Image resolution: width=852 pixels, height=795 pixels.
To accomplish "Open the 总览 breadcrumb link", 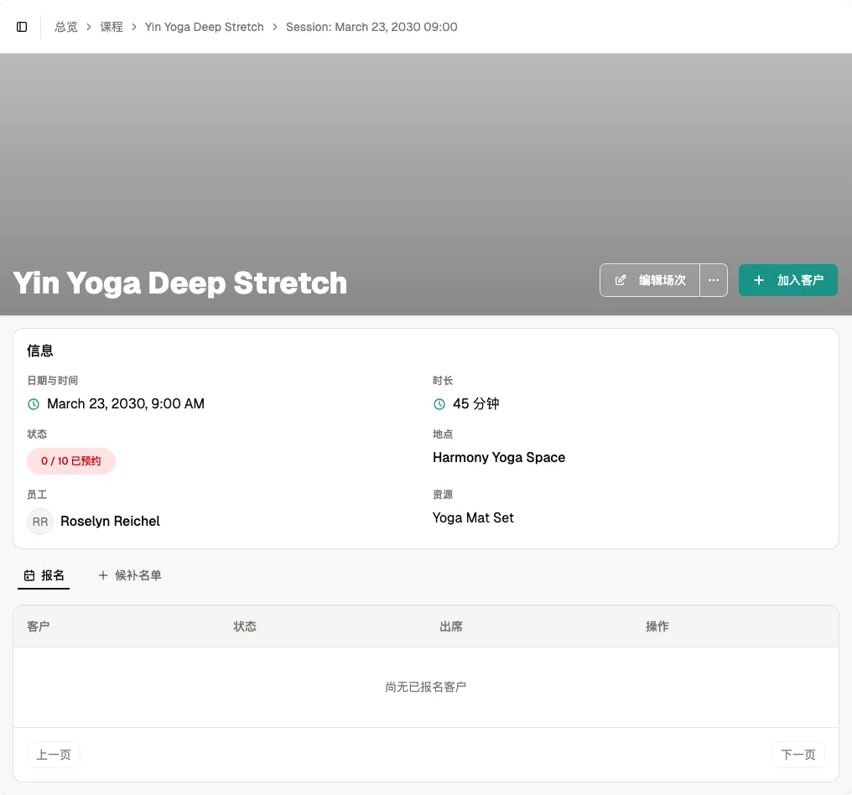I will point(65,27).
